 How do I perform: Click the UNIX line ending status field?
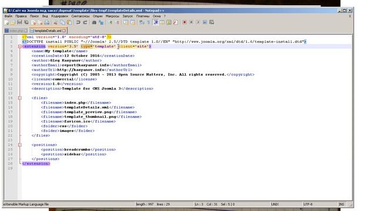[x=286, y=205]
